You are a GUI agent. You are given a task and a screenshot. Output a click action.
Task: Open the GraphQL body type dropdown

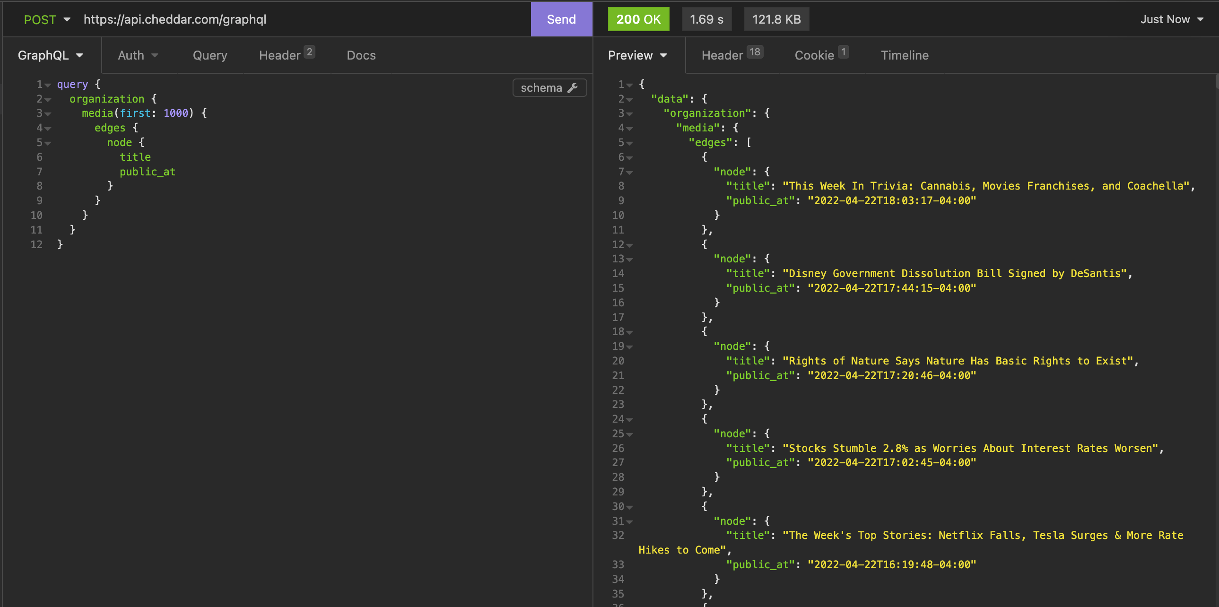click(x=50, y=55)
